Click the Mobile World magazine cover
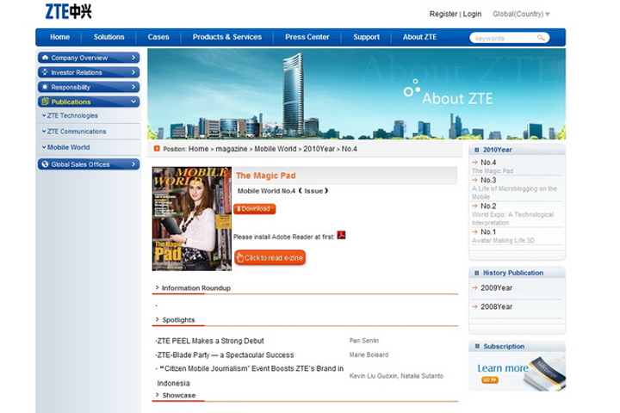Image resolution: width=620 pixels, height=413 pixels. click(x=191, y=219)
